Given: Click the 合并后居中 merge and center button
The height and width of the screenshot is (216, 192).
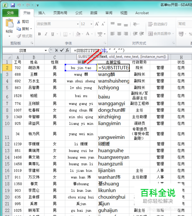Looking at the screenshot, I should click(x=159, y=33).
